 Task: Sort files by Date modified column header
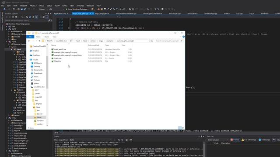coord(93,45)
